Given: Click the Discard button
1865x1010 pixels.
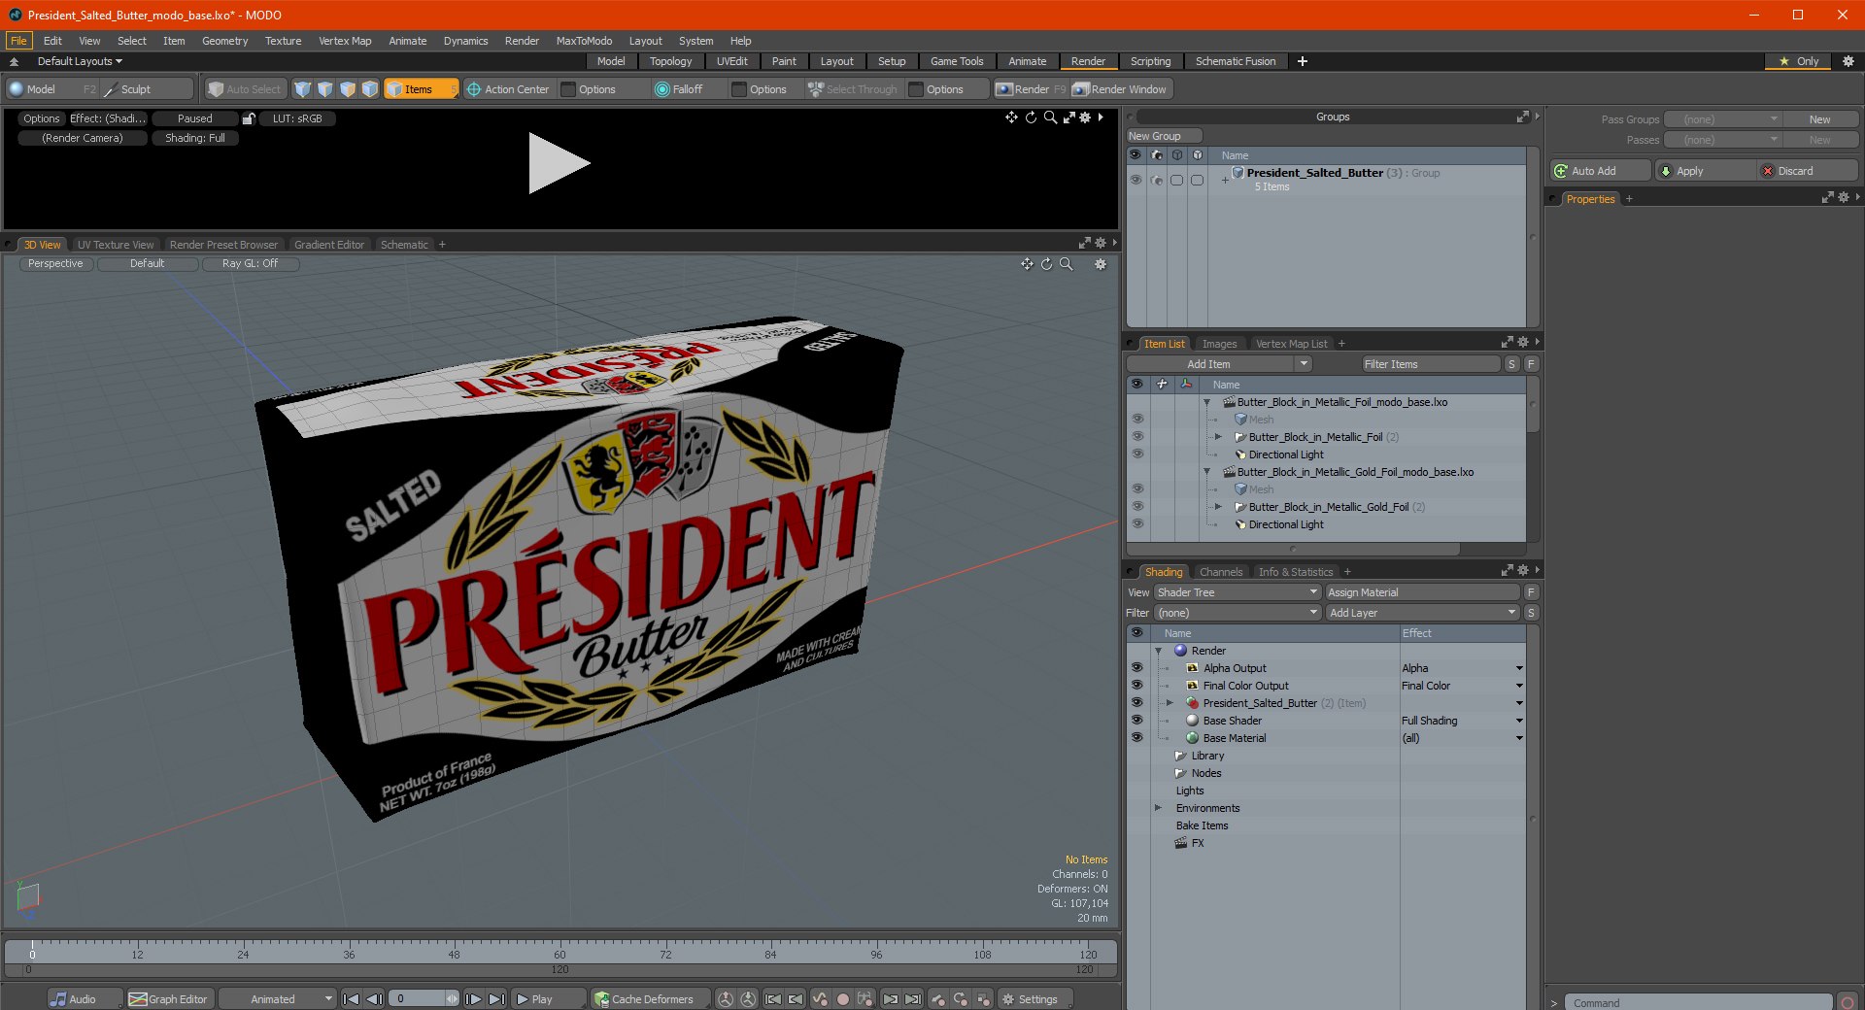Looking at the screenshot, I should coord(1807,171).
